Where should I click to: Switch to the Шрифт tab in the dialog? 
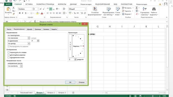29,29
